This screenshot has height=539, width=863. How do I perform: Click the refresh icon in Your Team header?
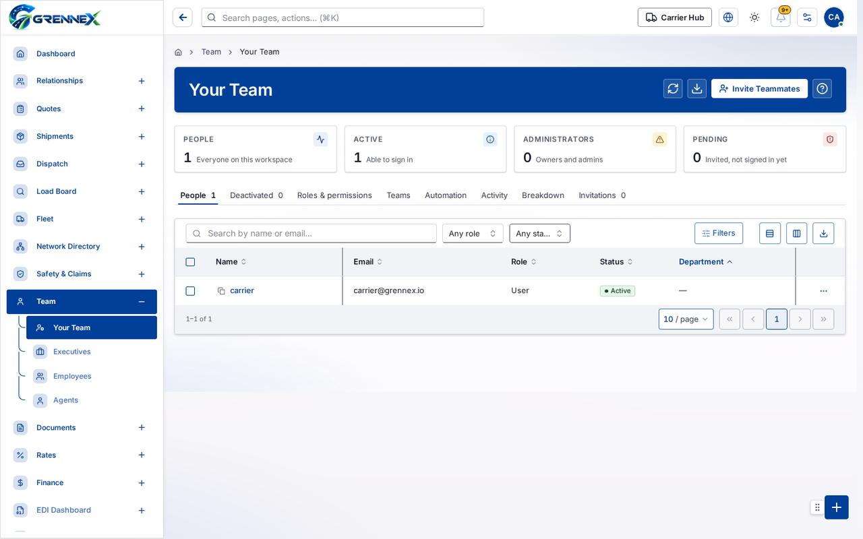pyautogui.click(x=673, y=88)
